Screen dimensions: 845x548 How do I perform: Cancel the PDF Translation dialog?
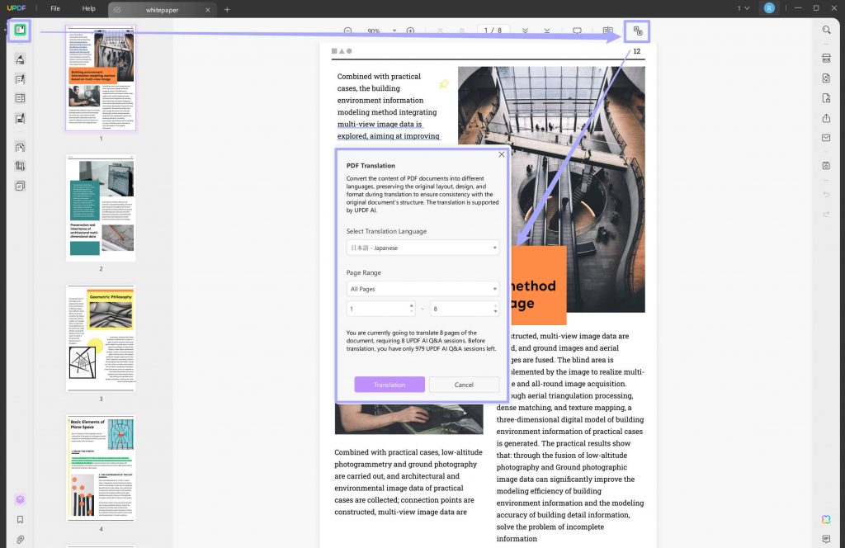pos(464,385)
